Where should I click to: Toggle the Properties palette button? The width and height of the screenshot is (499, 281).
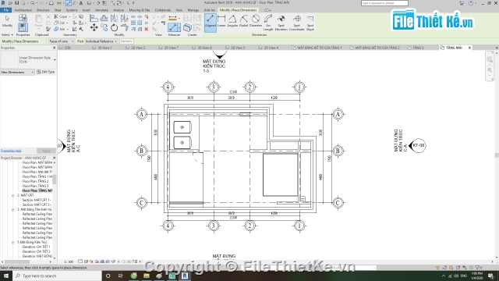23,27
